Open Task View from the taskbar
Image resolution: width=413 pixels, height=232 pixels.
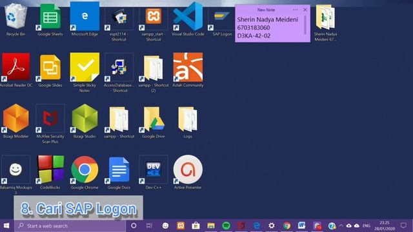point(149,226)
